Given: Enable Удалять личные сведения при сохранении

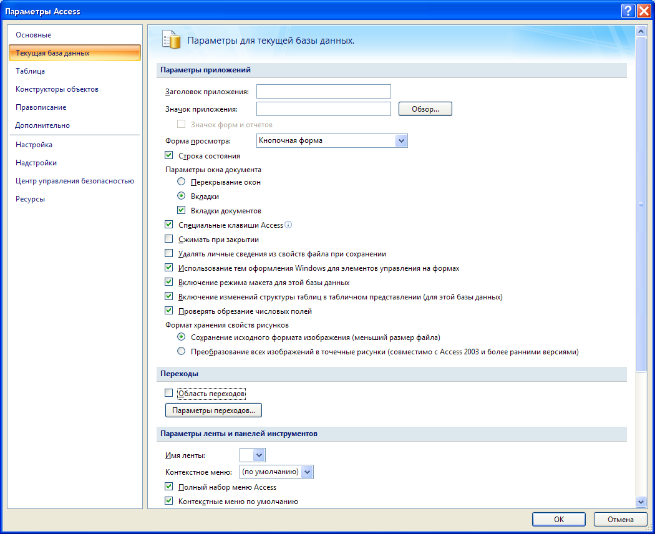Looking at the screenshot, I should (169, 253).
